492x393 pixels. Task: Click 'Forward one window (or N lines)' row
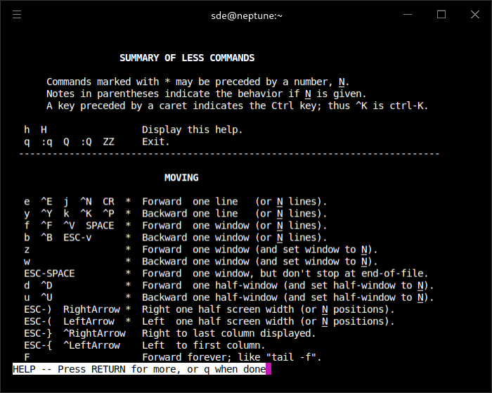tap(176, 226)
